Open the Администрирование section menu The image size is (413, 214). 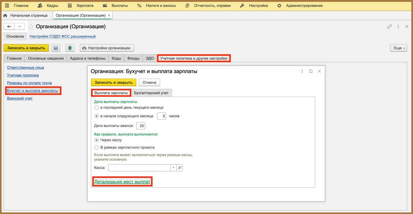coord(301,6)
